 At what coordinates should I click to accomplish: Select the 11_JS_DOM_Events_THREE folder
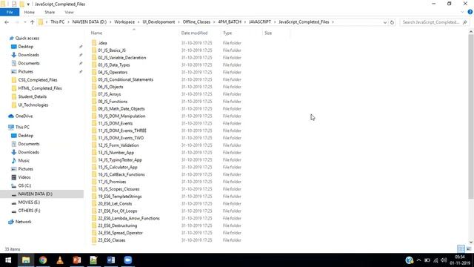click(122, 131)
